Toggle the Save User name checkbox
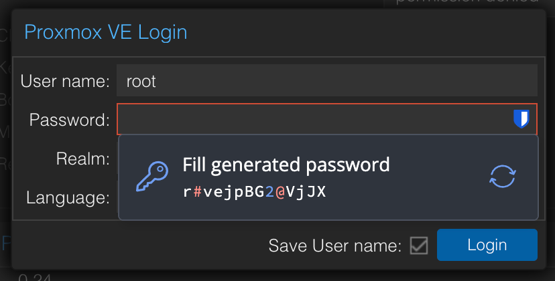 pyautogui.click(x=419, y=246)
